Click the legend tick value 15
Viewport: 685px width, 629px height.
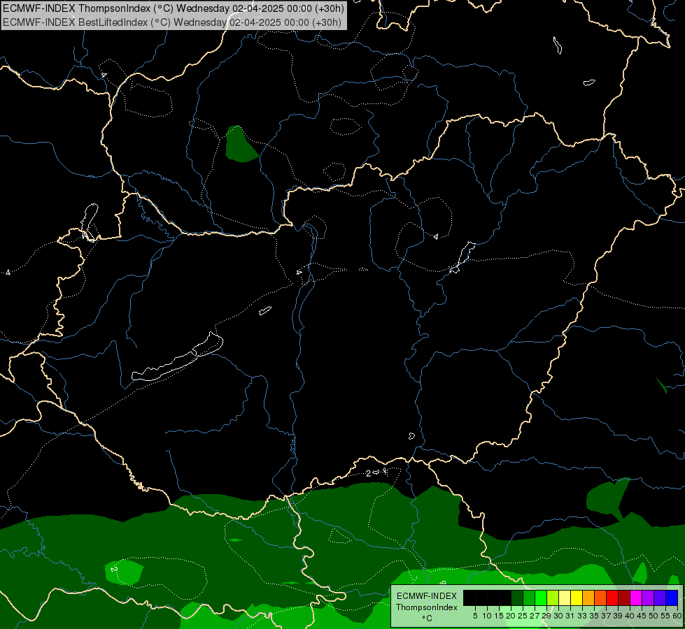[499, 616]
